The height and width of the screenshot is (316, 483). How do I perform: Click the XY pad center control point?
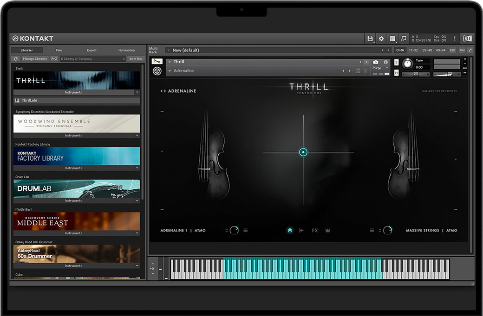303,152
